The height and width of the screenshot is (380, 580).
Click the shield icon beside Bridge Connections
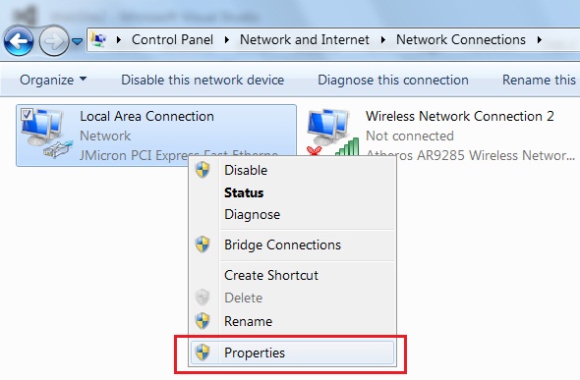(203, 244)
